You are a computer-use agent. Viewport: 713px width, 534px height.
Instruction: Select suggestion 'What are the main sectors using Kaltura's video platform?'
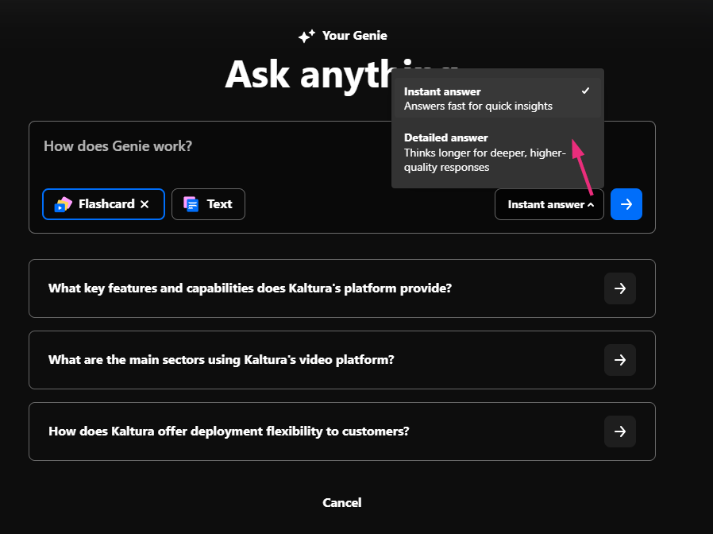click(342, 360)
